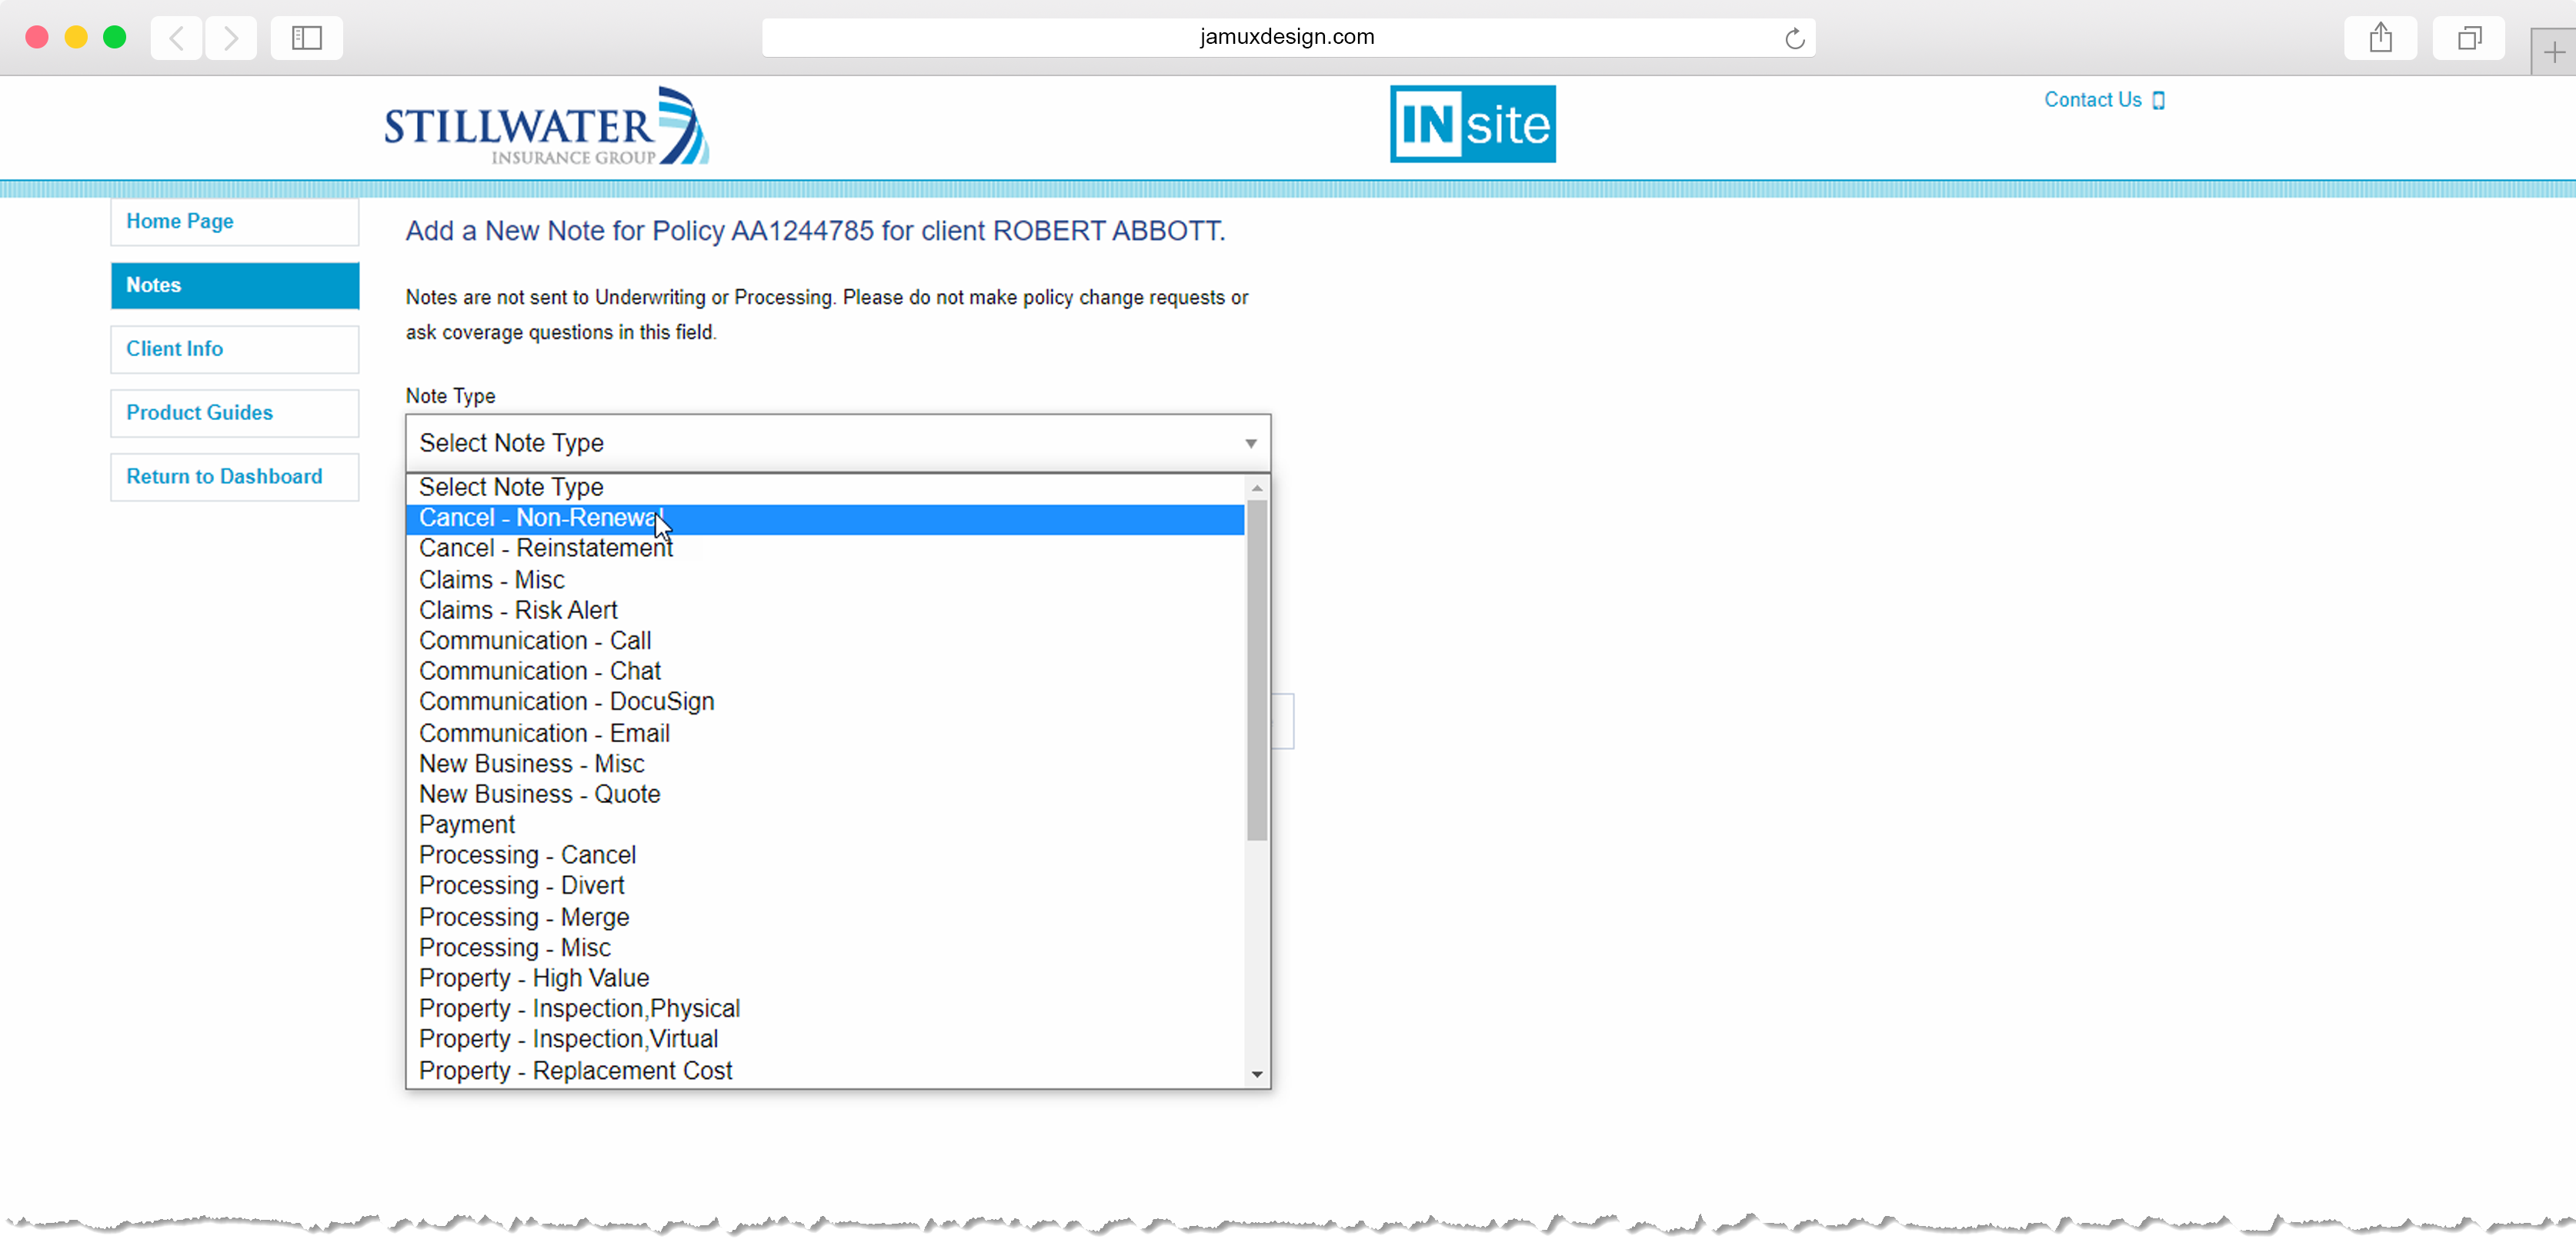Select the Notes sidebar item
2576x1246 pixels.
click(x=235, y=285)
